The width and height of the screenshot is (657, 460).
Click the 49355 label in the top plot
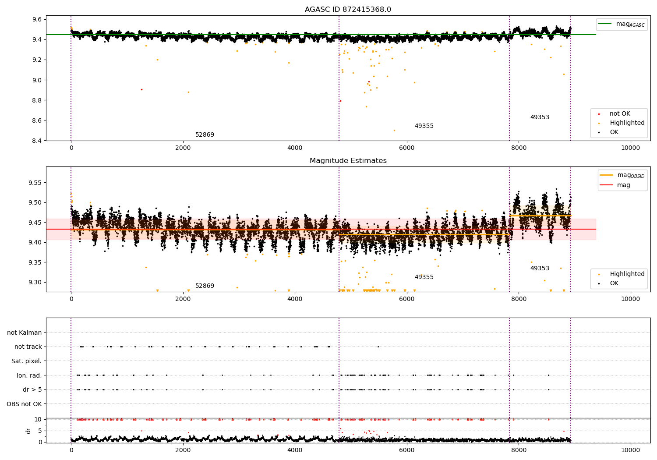(424, 126)
